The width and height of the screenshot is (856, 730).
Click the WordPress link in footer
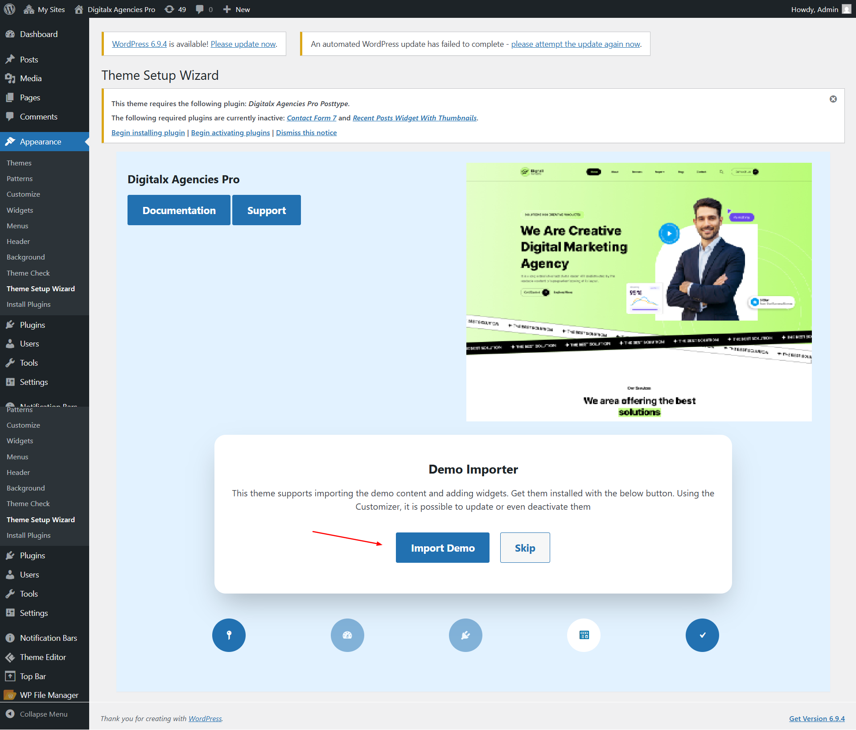[x=205, y=719]
